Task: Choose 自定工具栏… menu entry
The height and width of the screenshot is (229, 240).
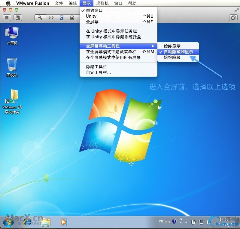Action: point(118,72)
